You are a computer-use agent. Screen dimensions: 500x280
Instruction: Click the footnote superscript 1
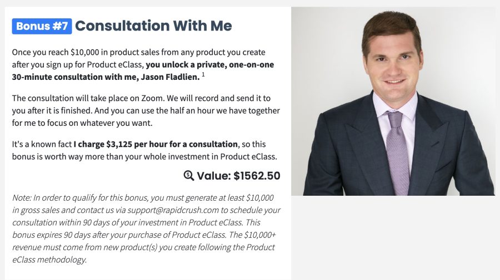coord(203,75)
